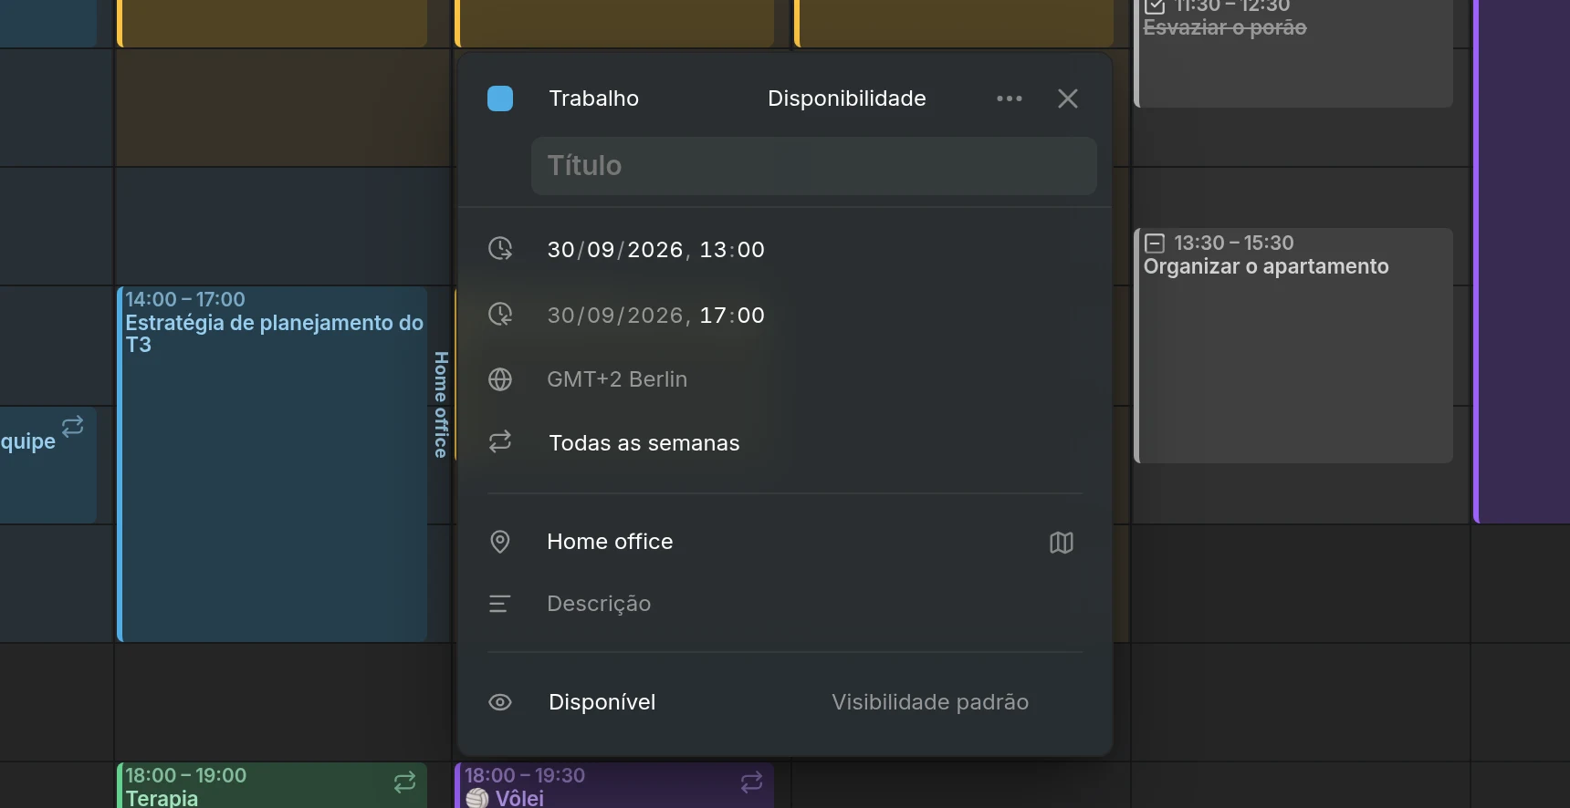Check the Organizar o apartamento task checkbox

pos(1155,243)
